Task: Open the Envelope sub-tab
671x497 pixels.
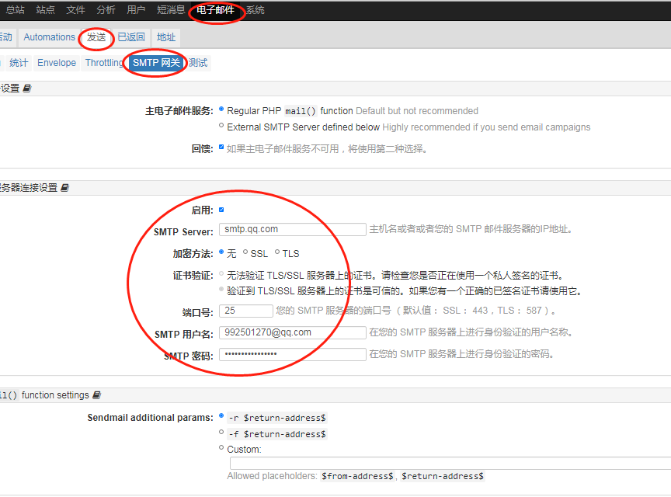Action: 57,63
